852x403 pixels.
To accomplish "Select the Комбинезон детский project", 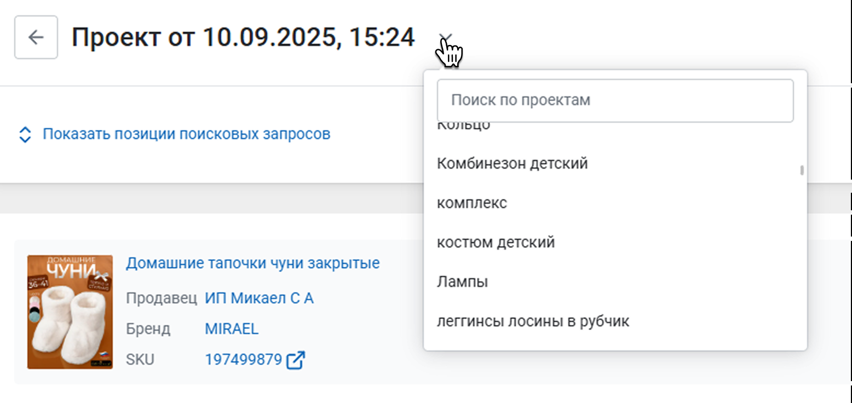I will coord(512,163).
